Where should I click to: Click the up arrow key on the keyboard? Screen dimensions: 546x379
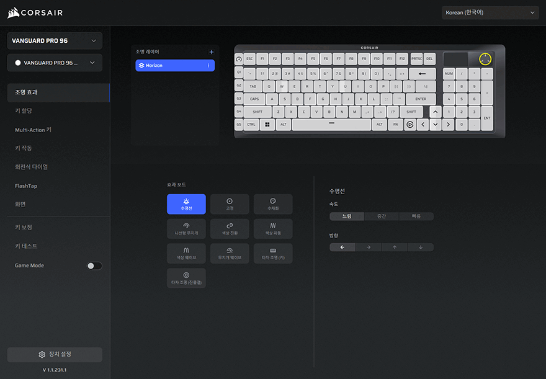[436, 112]
